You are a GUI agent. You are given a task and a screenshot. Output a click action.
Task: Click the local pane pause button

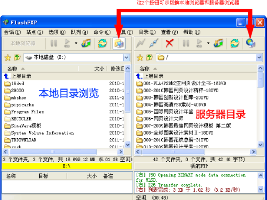point(54,43)
